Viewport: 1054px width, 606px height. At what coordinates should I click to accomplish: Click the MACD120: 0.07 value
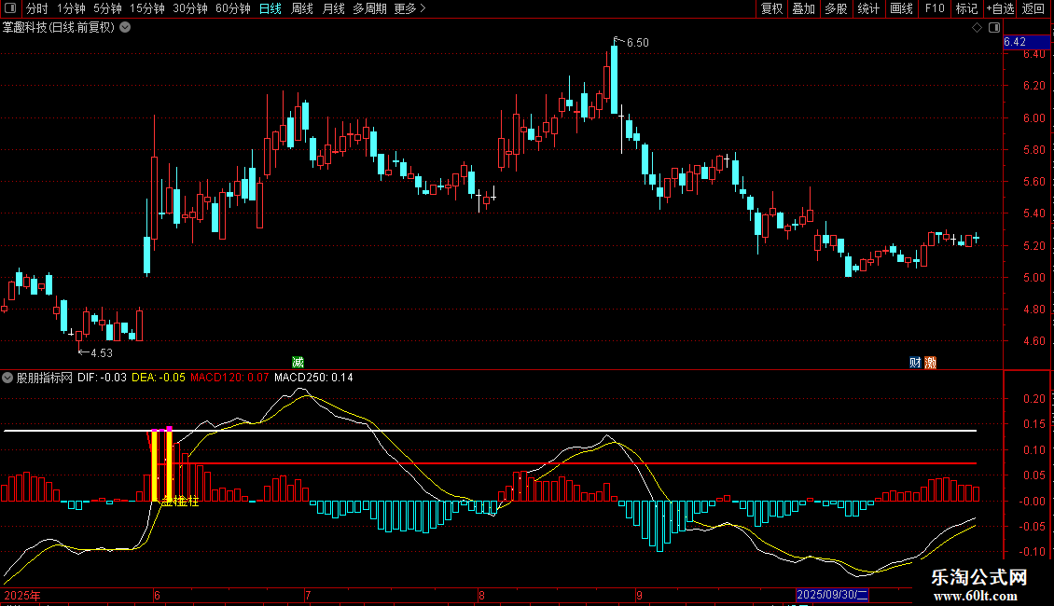click(229, 378)
